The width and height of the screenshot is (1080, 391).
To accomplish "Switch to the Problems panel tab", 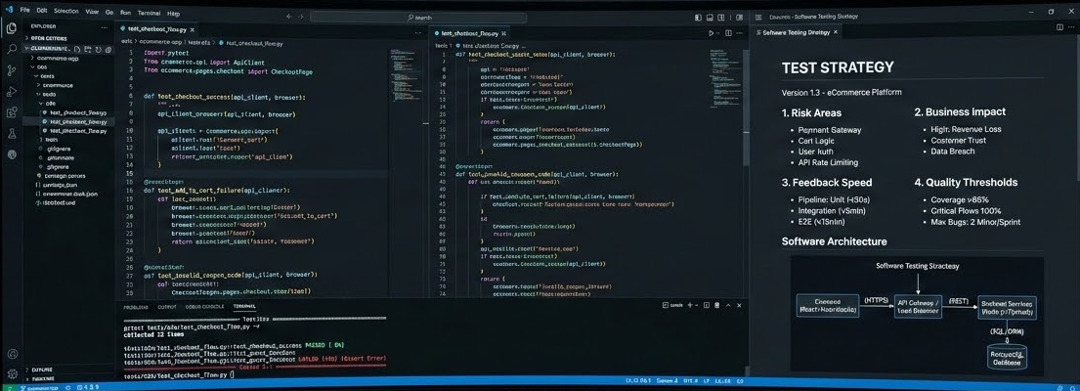I will [x=136, y=307].
